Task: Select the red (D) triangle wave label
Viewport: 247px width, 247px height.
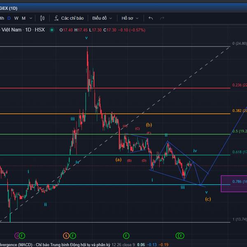Action: pos(144,161)
